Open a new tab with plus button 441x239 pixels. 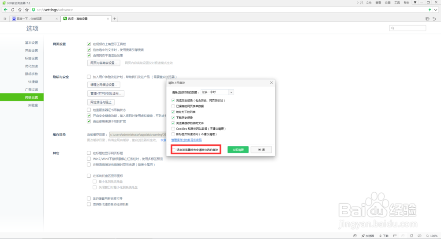click(x=115, y=19)
